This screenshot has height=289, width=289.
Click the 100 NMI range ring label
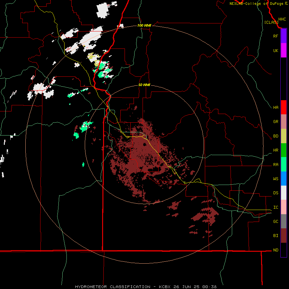144,25
